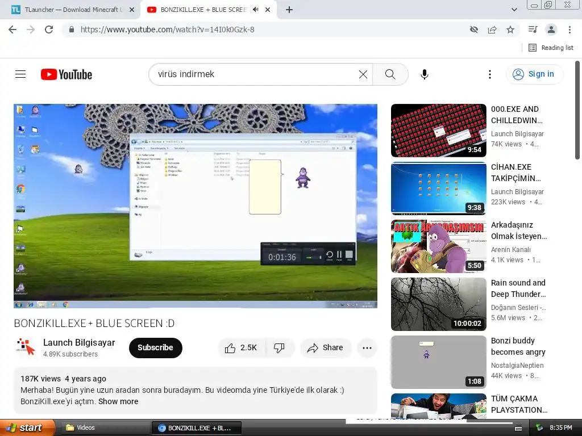Open YouTube settings three-dot menu
Viewport: 582px width, 436px height.
click(490, 74)
